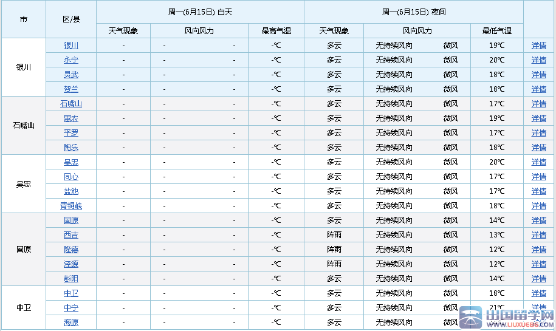Select the 平罗 district link
This screenshot has width=556, height=331.
click(71, 133)
